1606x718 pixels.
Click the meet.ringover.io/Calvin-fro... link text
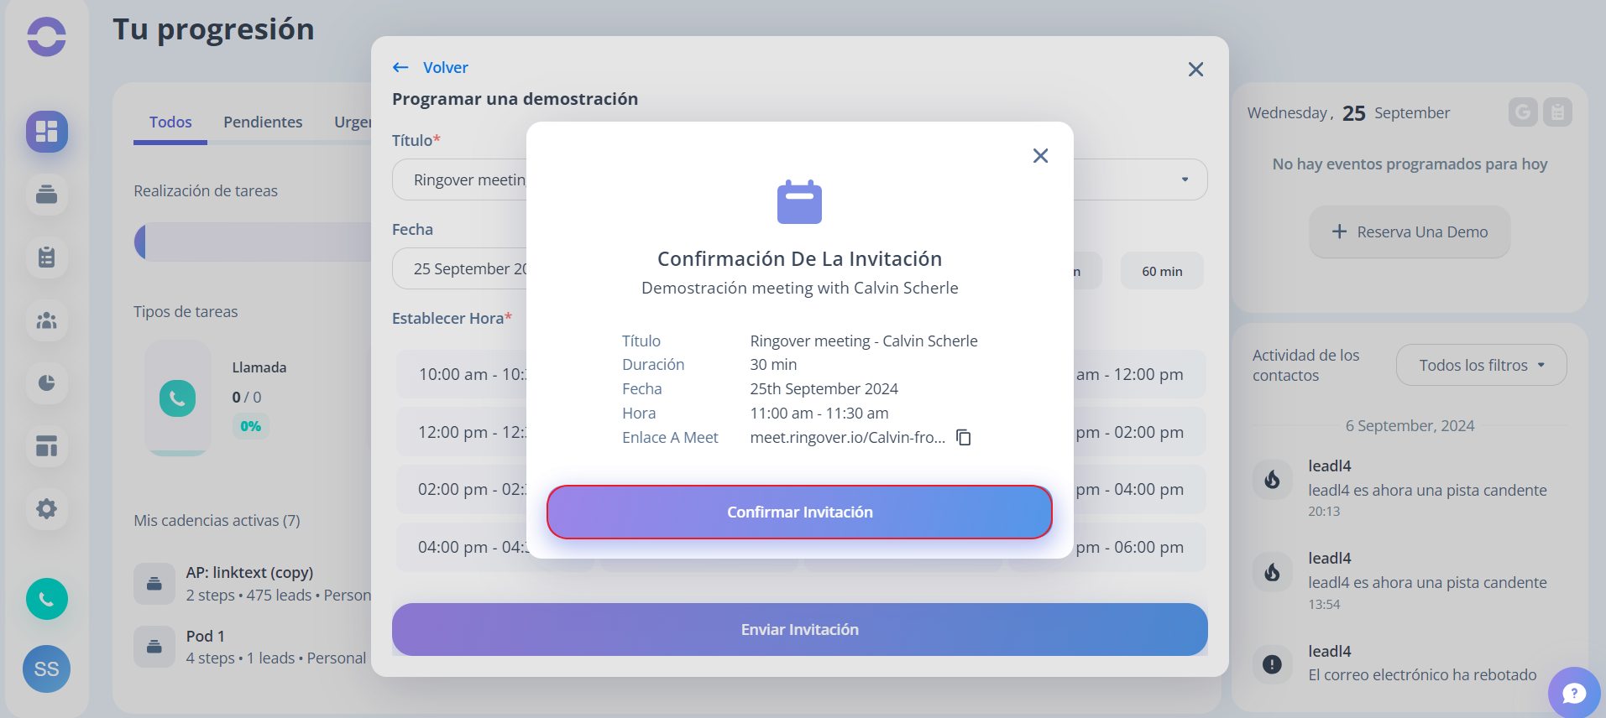point(847,437)
